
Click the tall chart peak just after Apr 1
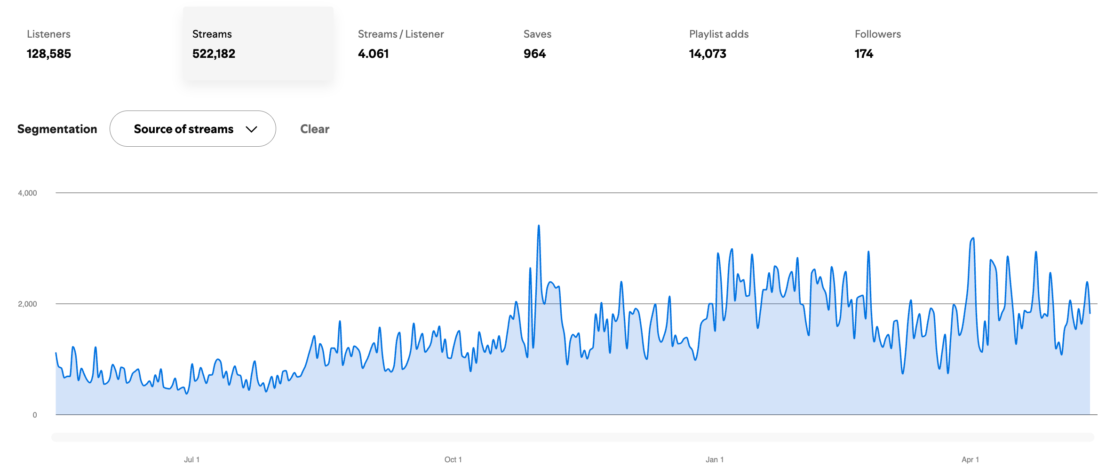pyautogui.click(x=972, y=239)
